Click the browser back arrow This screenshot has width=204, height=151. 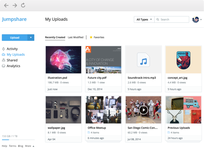point(6,5)
